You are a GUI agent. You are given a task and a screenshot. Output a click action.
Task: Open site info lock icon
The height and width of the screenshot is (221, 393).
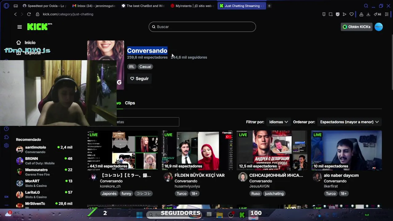[x=37, y=14]
